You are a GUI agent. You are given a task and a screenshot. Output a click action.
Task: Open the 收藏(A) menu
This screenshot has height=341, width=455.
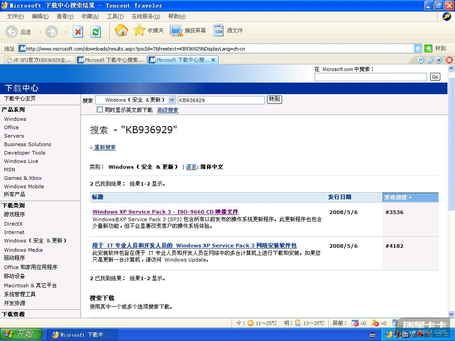pyautogui.click(x=90, y=16)
